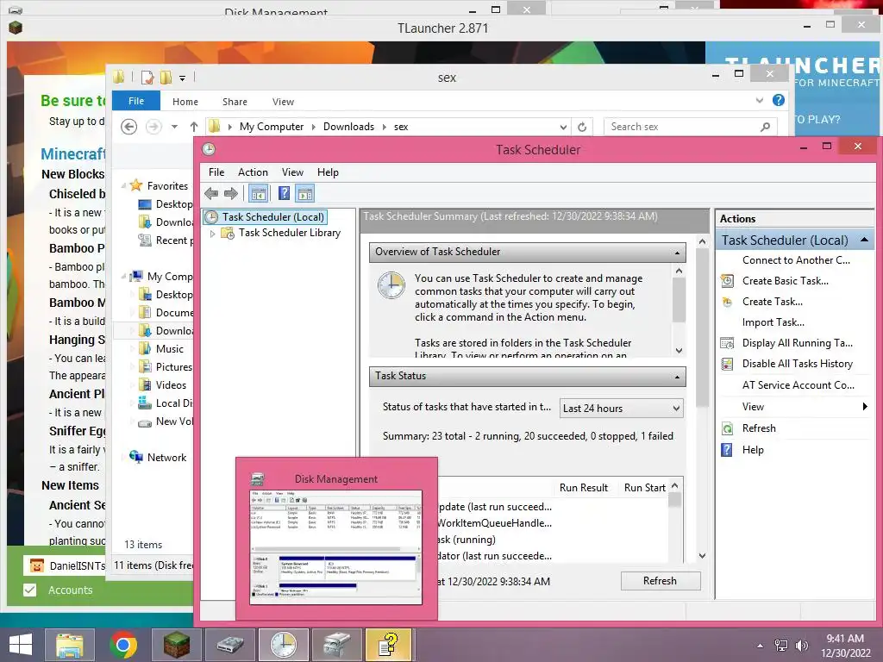Screen dimensions: 883x662
Task: Click Connect to Another Computer action
Action: tap(796, 260)
